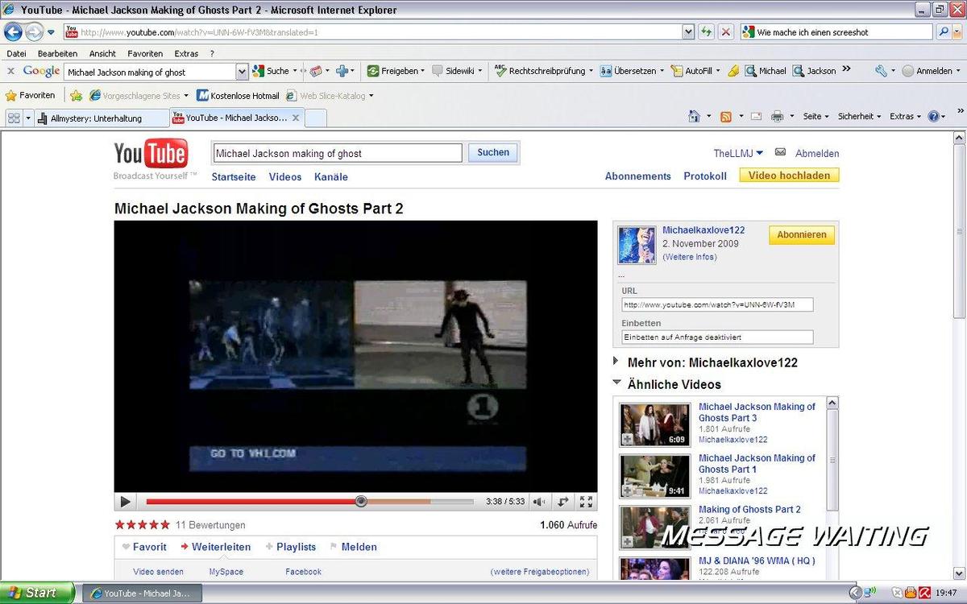This screenshot has height=604, width=967.
Task: Add Making of Ghosts Part 3 to queue
Action: click(627, 440)
